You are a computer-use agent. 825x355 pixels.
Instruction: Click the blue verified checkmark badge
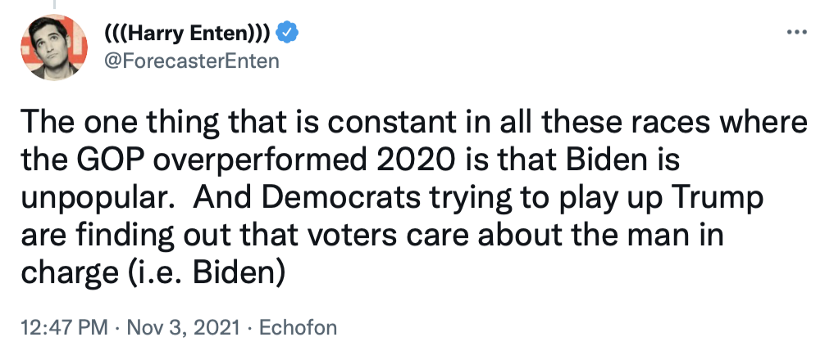pos(287,34)
